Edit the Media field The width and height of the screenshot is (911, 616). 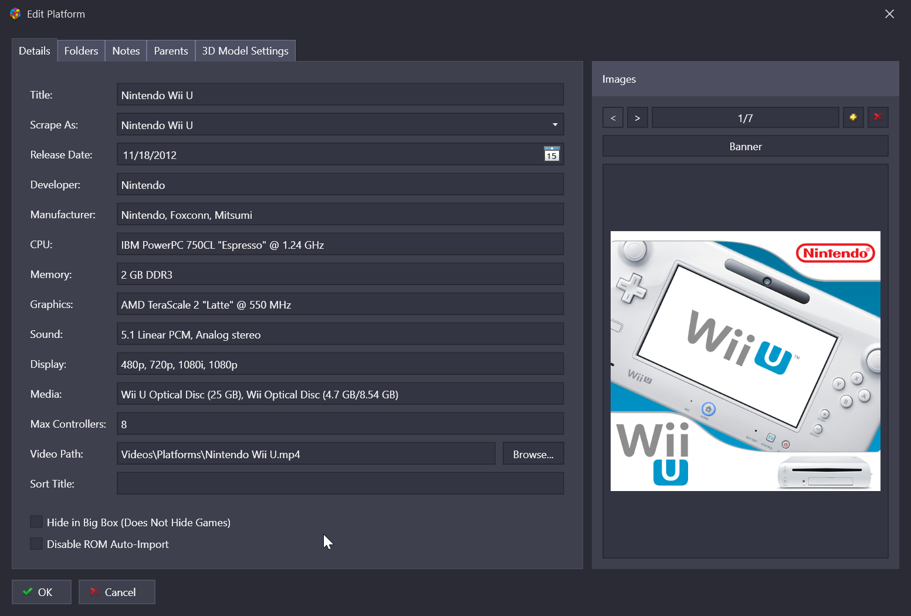point(340,394)
